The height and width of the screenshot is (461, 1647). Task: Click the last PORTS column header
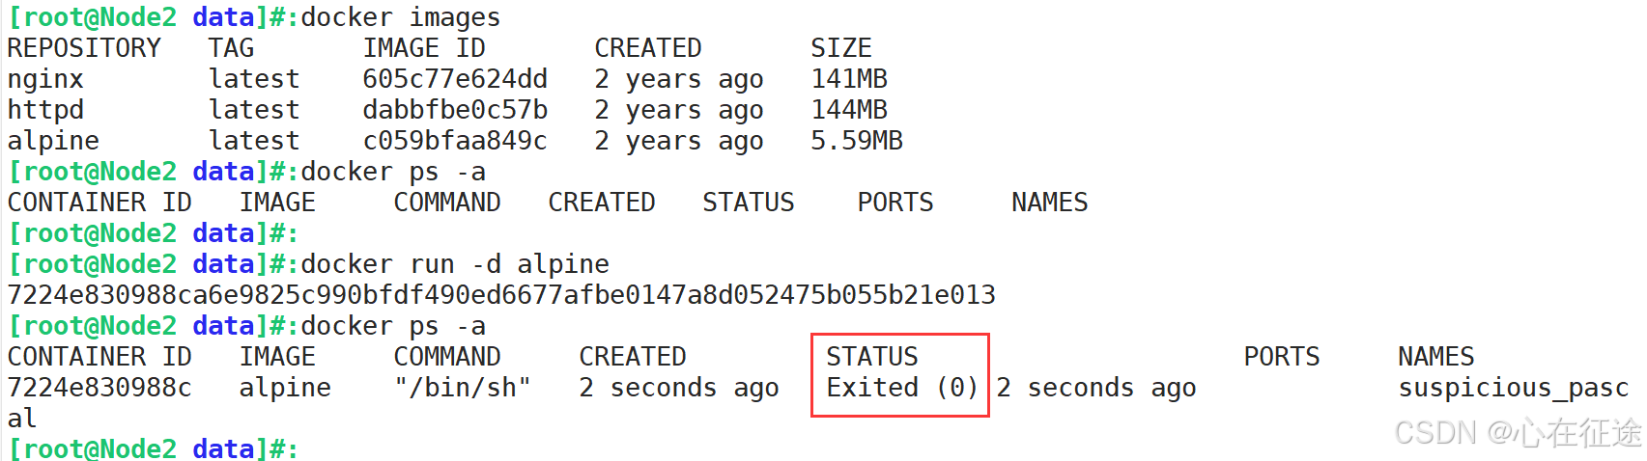(x=1282, y=357)
